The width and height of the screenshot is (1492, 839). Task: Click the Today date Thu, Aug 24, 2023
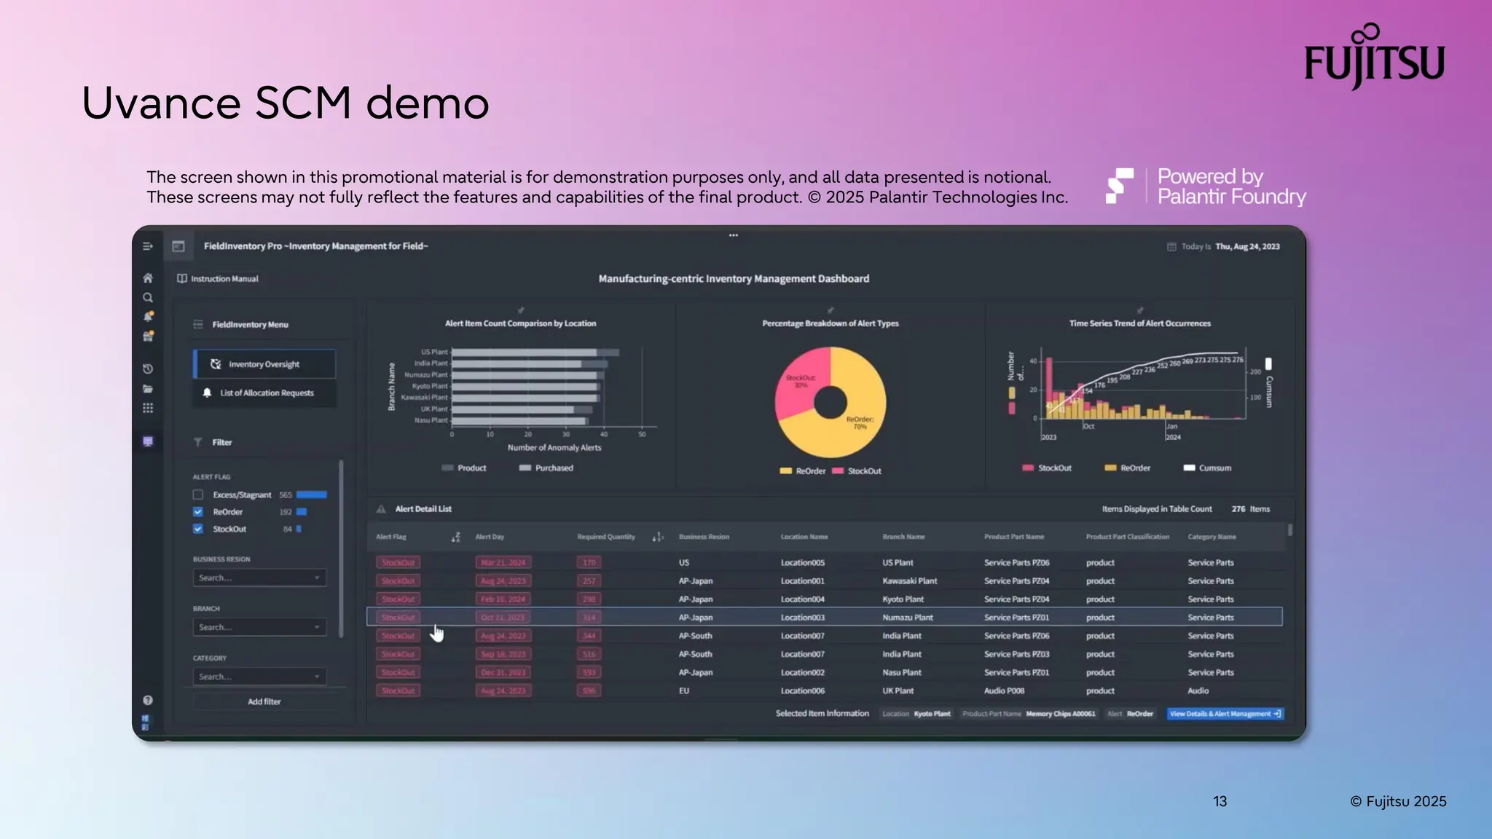[1247, 246]
